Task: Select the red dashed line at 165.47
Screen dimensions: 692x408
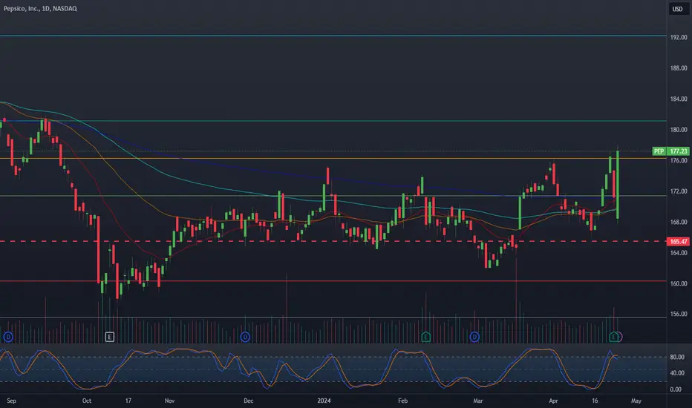Action: [x=333, y=241]
